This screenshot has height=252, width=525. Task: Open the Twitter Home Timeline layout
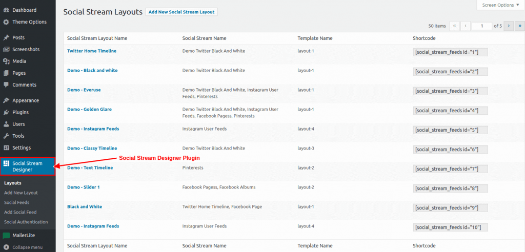click(92, 51)
